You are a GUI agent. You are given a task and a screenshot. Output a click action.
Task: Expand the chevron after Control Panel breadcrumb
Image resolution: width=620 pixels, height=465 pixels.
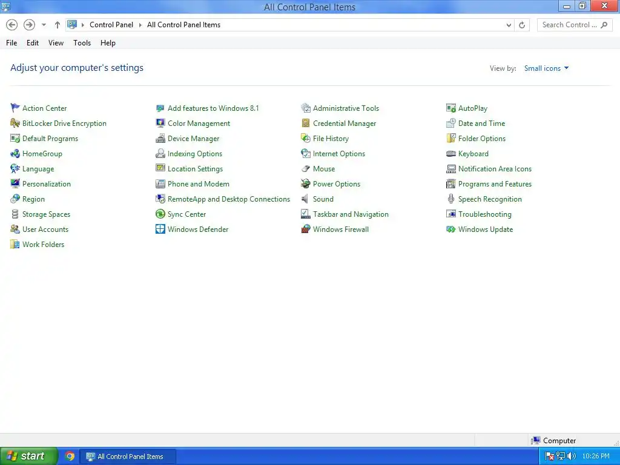point(140,25)
